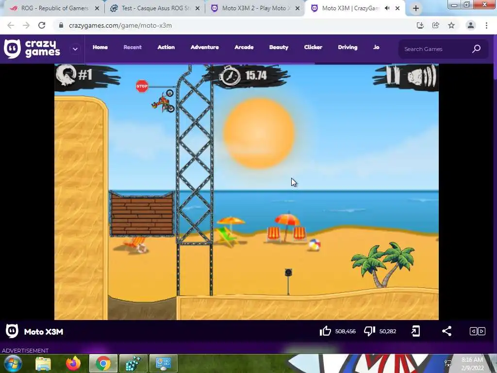Viewport: 497px width, 373px height.
Task: Close the ROG - Republic of Gamers tab
Action: (97, 9)
